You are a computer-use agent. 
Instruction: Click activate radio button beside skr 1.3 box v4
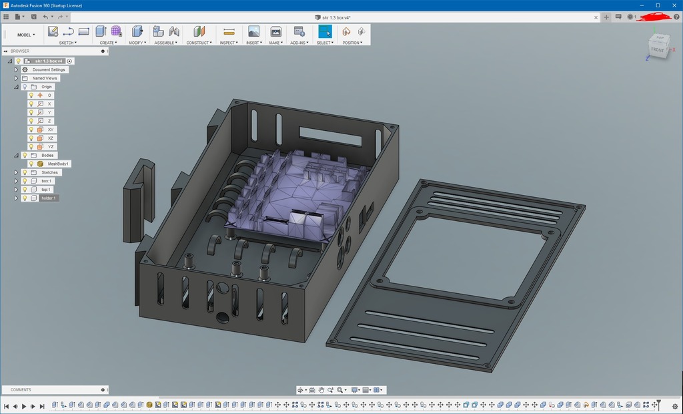coord(69,61)
